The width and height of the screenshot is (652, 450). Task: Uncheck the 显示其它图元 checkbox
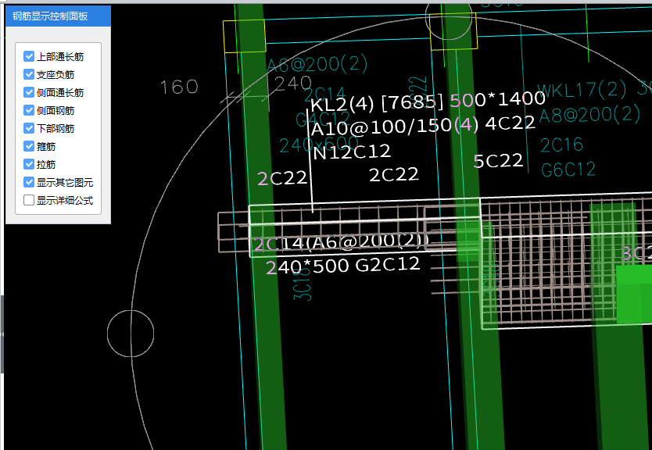pos(29,182)
